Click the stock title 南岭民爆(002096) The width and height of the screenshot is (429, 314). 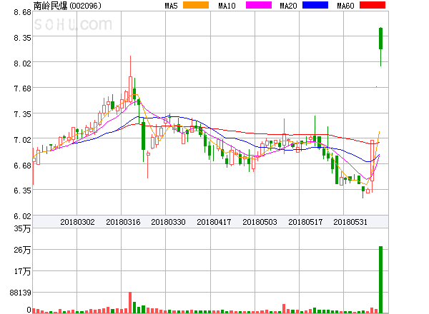click(x=67, y=6)
